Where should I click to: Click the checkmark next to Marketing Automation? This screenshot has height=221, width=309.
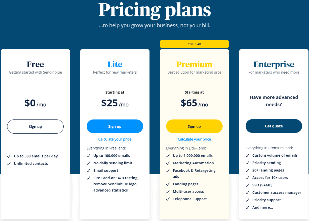point(168,163)
